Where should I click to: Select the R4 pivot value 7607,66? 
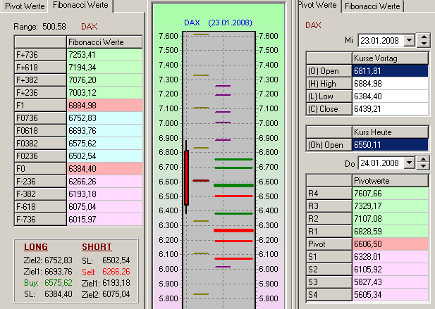coord(390,194)
